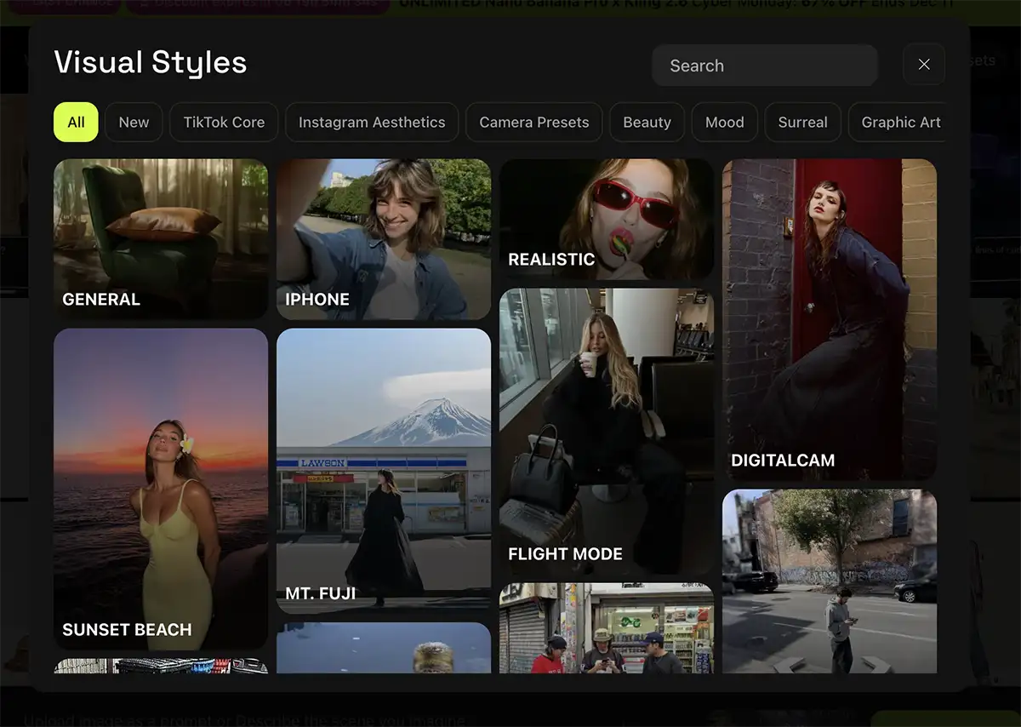1021x727 pixels.
Task: Show Surreal visual styles
Action: pyautogui.click(x=802, y=123)
